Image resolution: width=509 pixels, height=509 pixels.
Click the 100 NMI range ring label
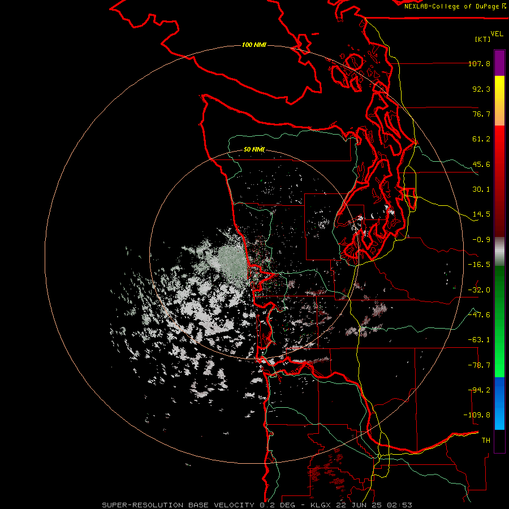254,45
